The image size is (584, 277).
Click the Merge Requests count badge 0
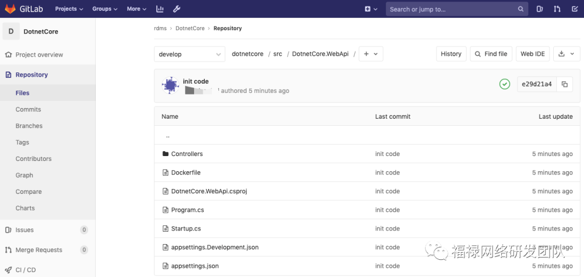click(84, 250)
